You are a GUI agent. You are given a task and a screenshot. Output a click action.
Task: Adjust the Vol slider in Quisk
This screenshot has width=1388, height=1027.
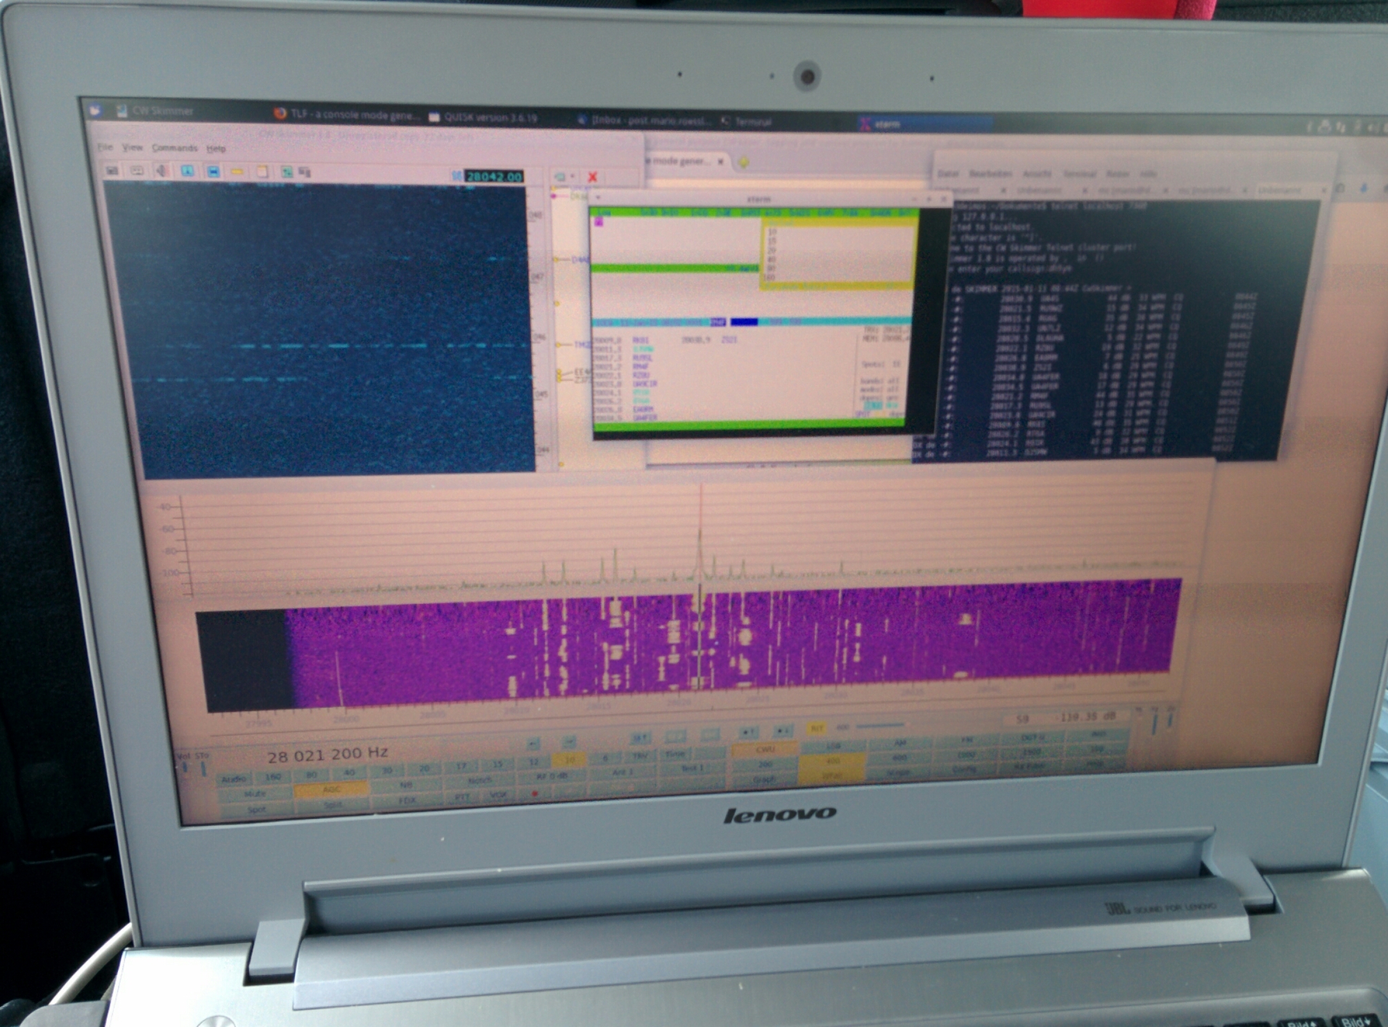(185, 768)
